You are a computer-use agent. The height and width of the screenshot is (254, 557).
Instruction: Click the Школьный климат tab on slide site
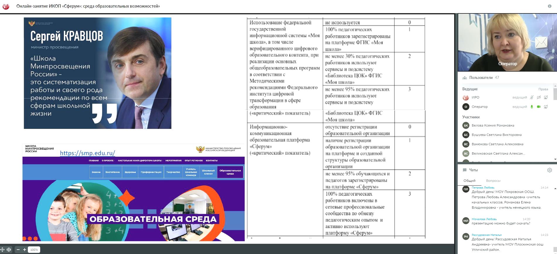pos(208,172)
